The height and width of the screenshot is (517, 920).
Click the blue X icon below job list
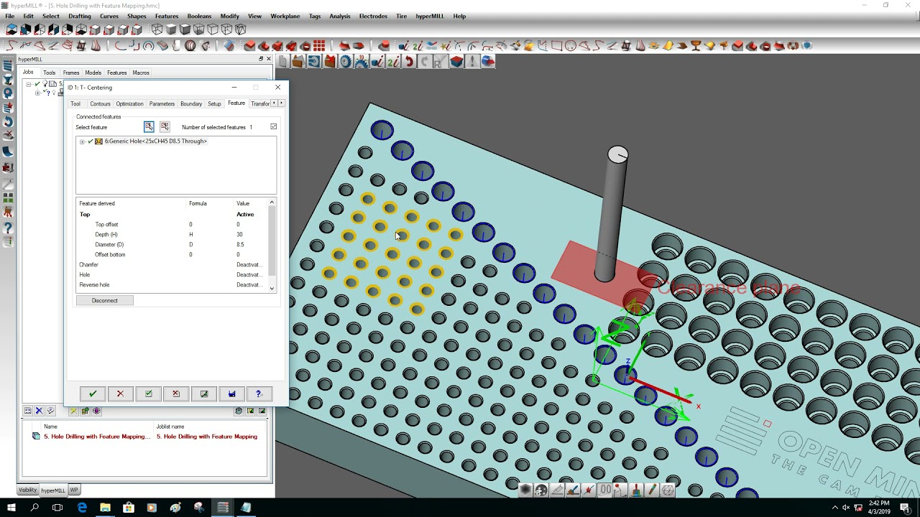pyautogui.click(x=39, y=411)
